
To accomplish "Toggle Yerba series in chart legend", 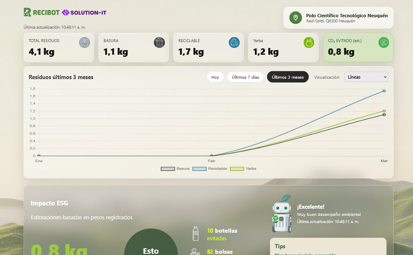I will pos(244,169).
